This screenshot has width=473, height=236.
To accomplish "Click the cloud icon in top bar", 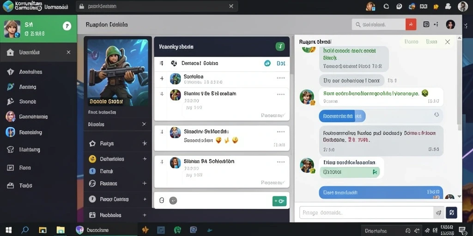I will coord(448,6).
